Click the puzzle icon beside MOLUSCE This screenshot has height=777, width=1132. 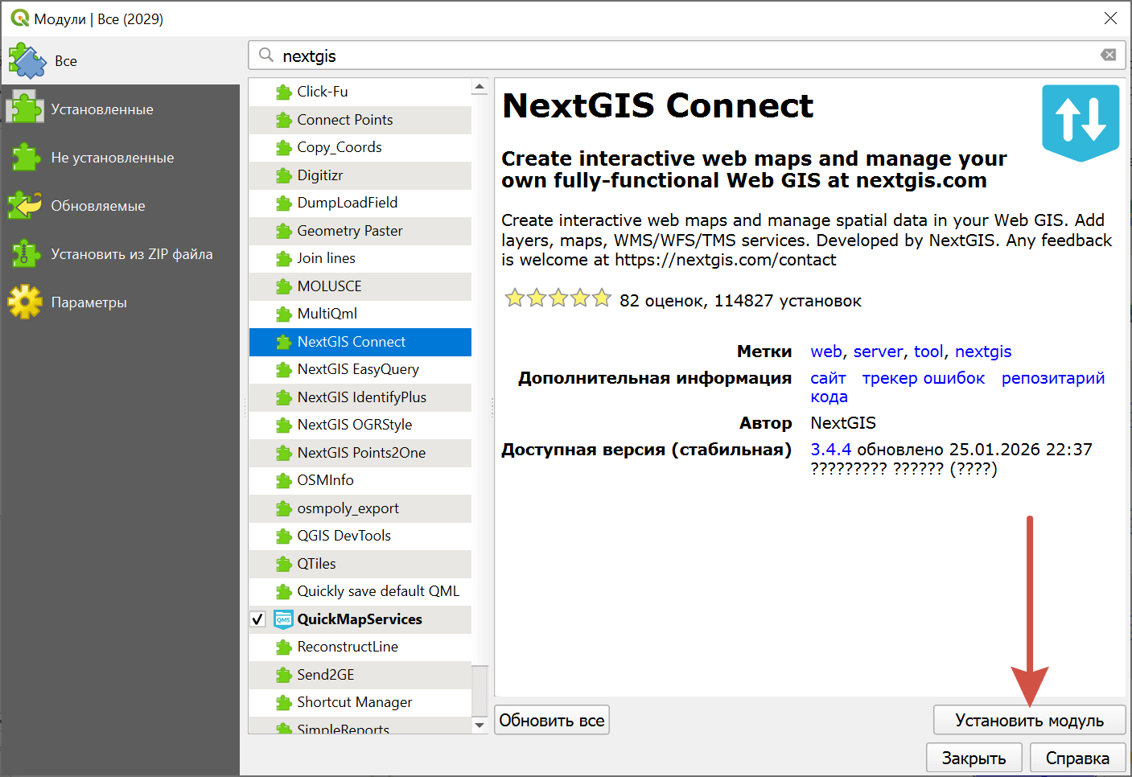(283, 286)
